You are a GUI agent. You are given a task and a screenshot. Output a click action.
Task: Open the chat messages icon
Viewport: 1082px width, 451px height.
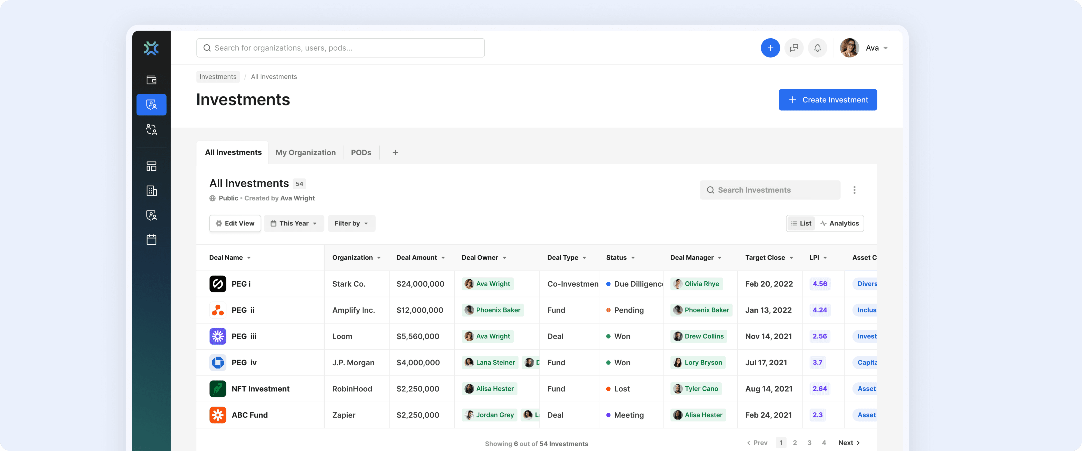793,48
